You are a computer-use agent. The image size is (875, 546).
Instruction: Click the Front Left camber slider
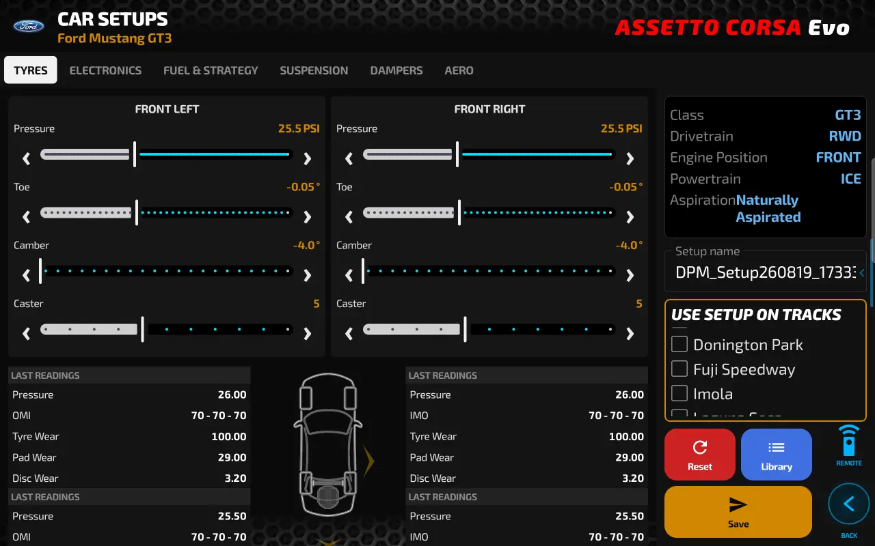pyautogui.click(x=167, y=271)
